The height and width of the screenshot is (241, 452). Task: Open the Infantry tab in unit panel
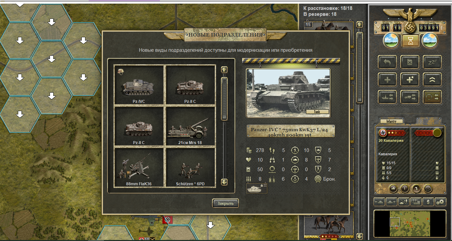coord(391,121)
